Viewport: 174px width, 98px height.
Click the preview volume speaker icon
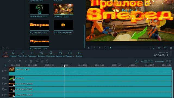tap(165, 48)
